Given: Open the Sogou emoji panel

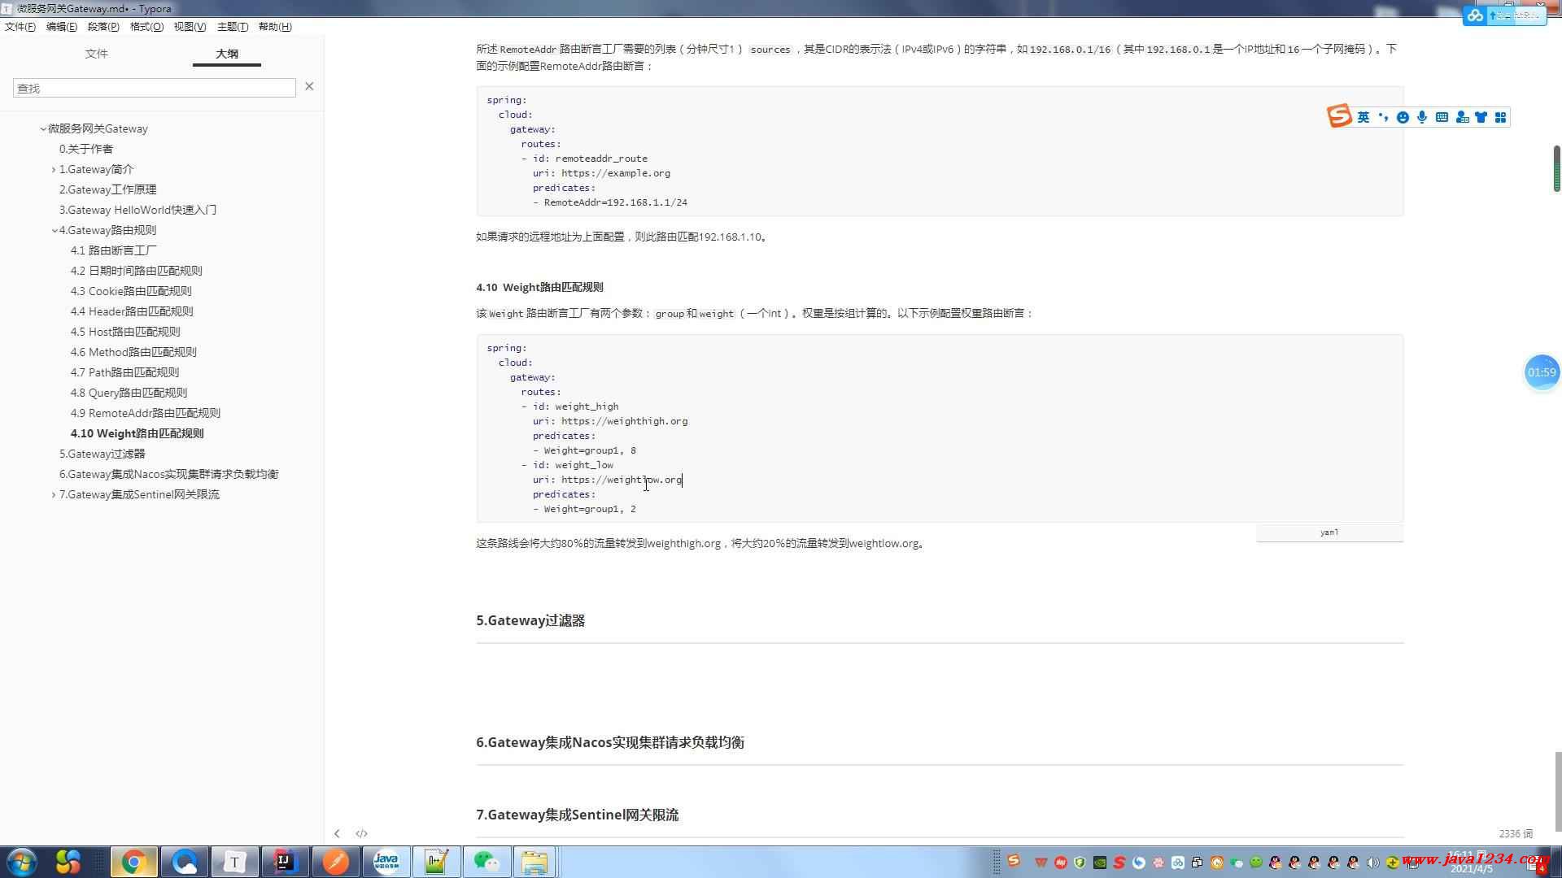Looking at the screenshot, I should click(1403, 117).
